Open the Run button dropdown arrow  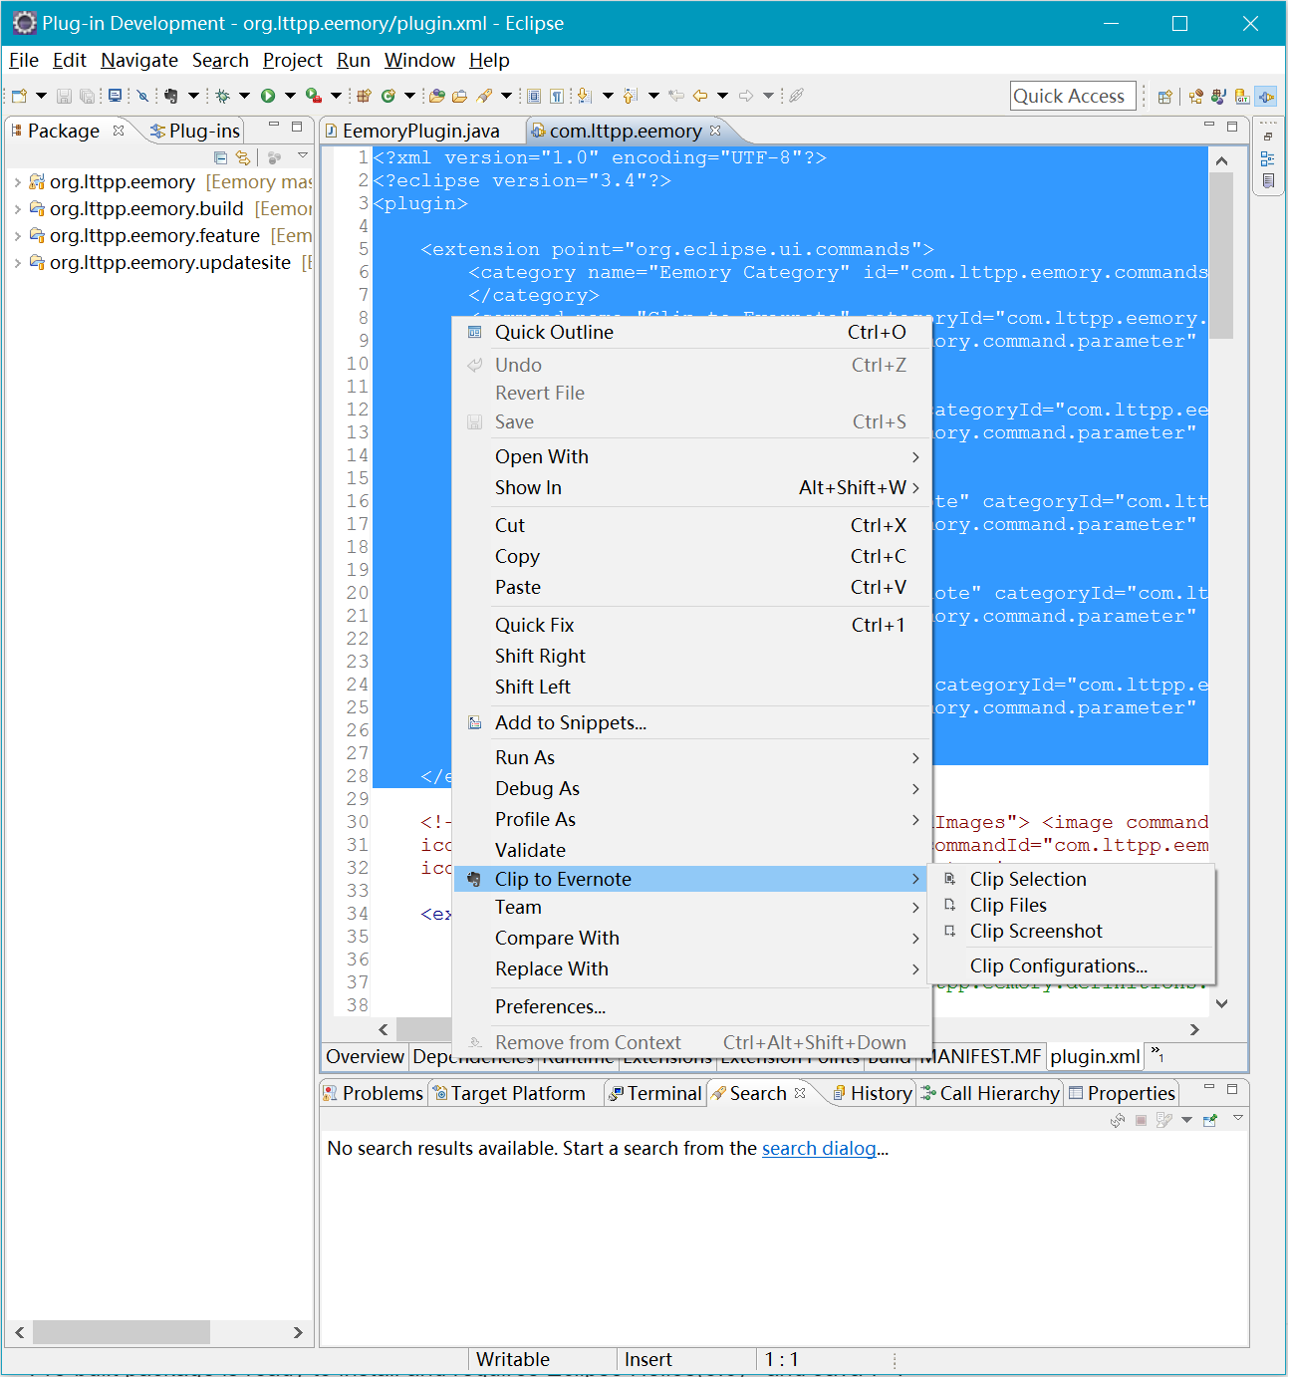click(x=290, y=96)
